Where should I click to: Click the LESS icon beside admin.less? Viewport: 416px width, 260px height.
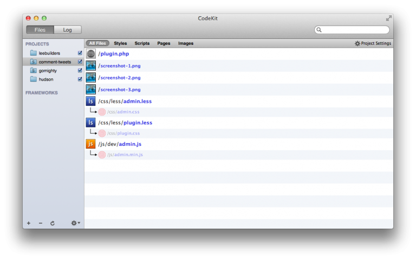tap(91, 101)
